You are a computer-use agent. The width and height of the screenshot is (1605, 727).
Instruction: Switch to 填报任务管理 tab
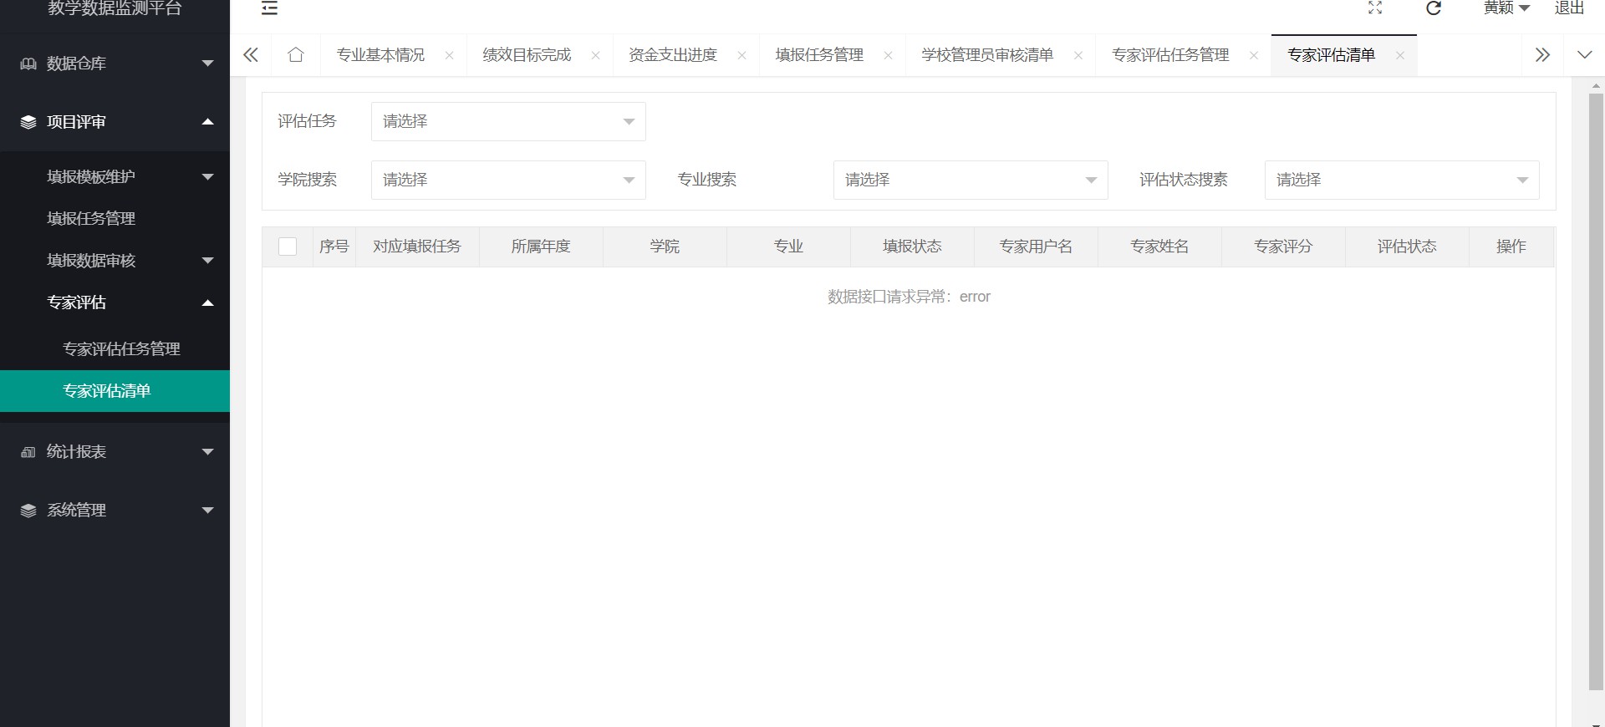coord(819,55)
